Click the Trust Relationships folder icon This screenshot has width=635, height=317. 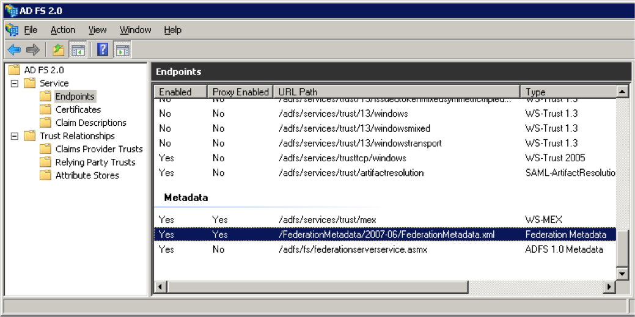coord(29,136)
